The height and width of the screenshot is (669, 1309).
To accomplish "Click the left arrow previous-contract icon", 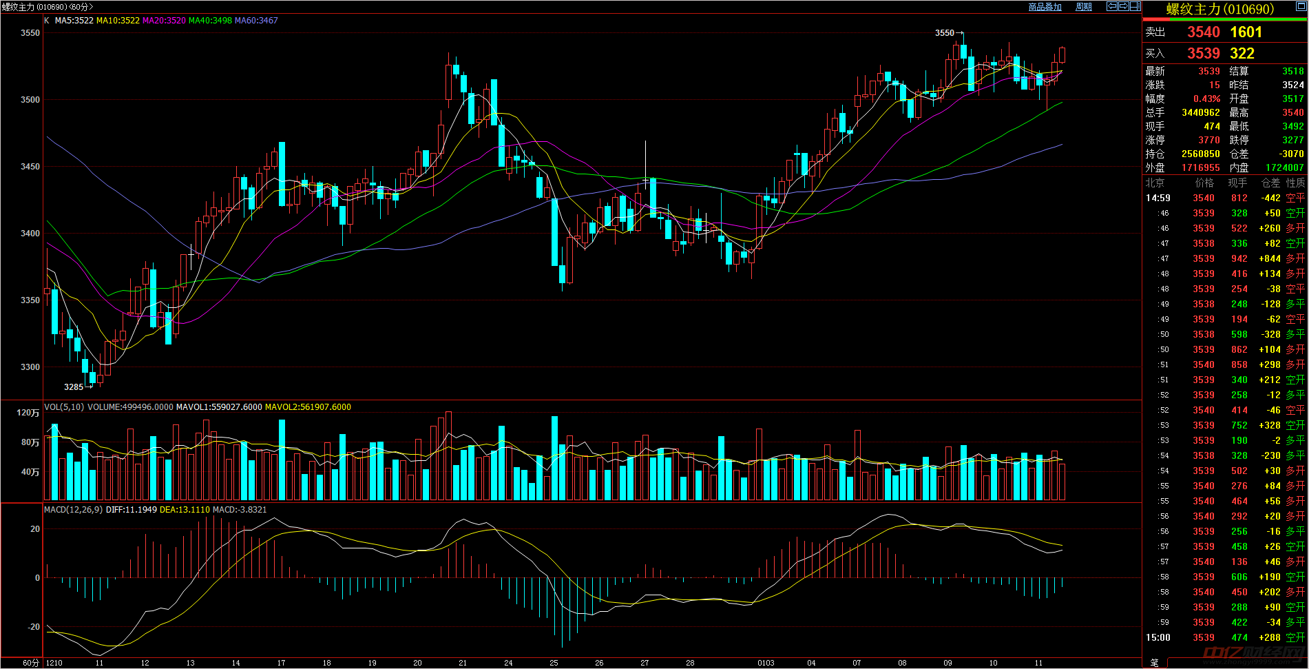I will click(x=1112, y=6).
